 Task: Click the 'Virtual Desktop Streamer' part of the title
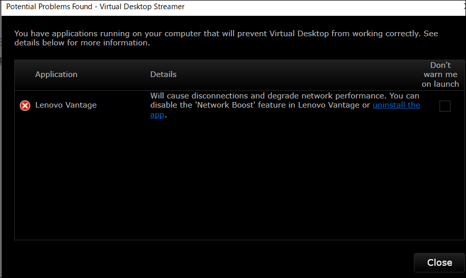[142, 7]
